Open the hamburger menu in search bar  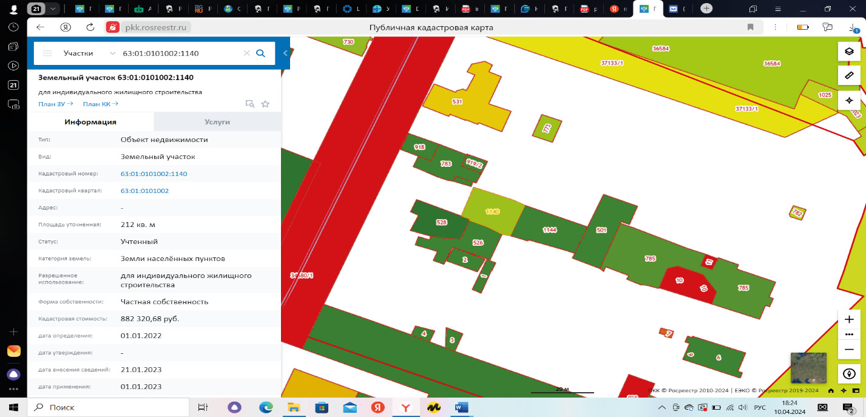tap(47, 53)
